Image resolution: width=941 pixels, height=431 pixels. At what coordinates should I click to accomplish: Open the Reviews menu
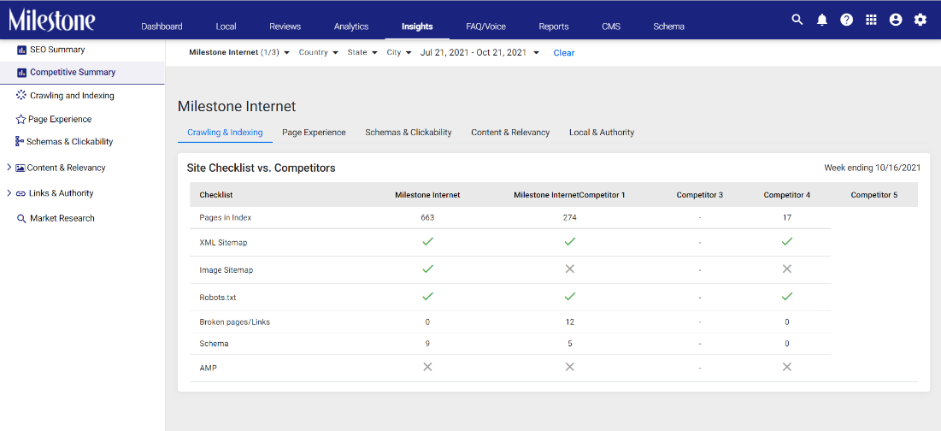(285, 27)
